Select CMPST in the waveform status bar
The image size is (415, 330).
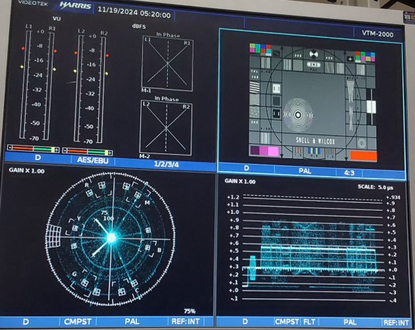[287, 322]
